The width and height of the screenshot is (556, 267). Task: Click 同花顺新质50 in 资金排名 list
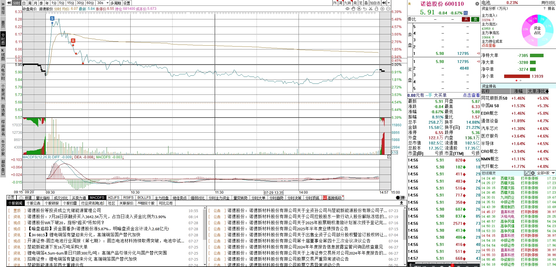[494, 98]
